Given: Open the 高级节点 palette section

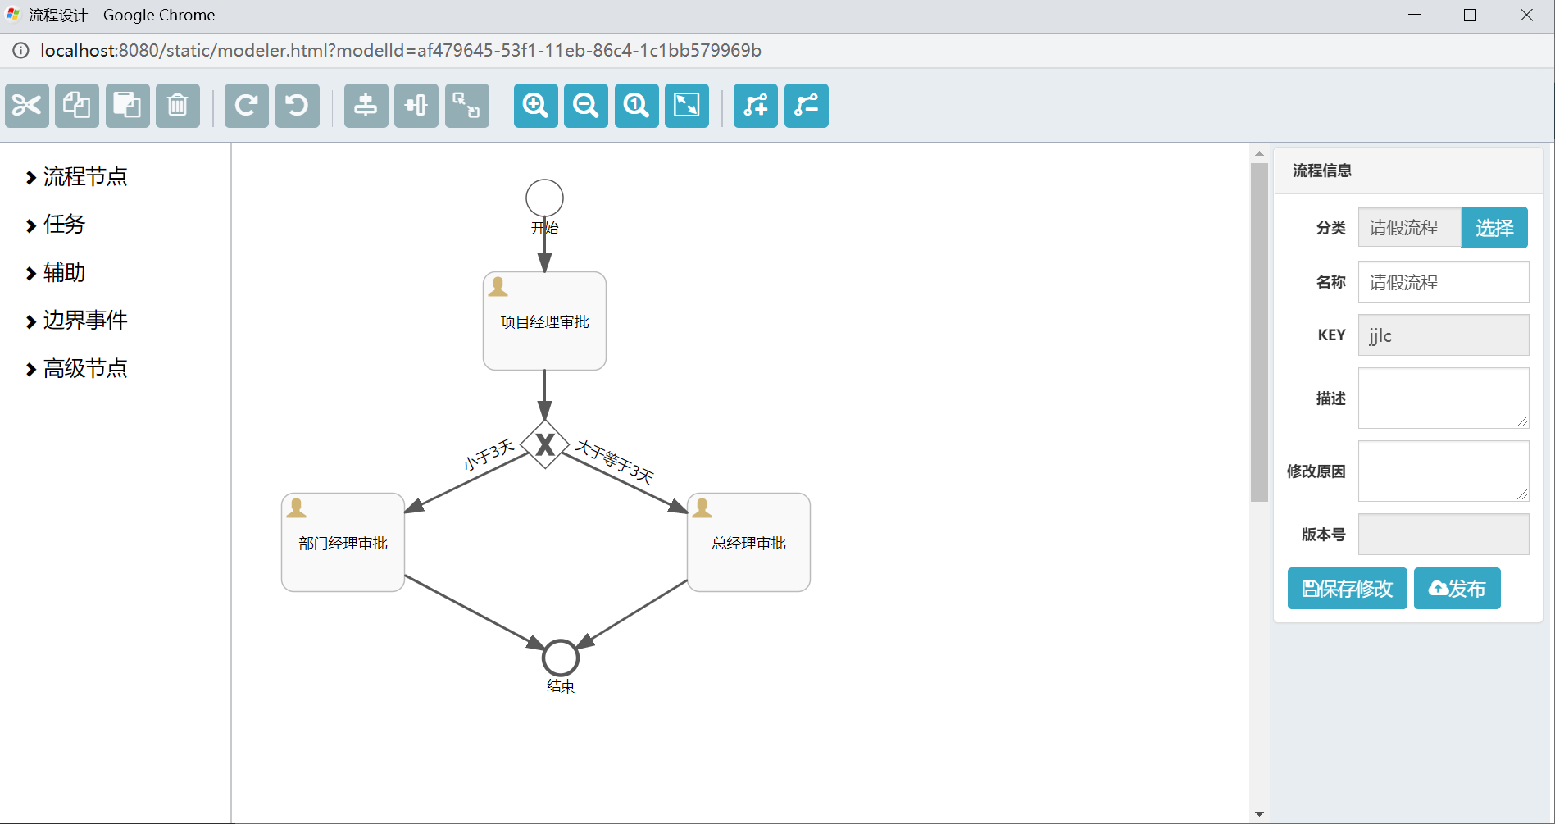Looking at the screenshot, I should pyautogui.click(x=84, y=369).
